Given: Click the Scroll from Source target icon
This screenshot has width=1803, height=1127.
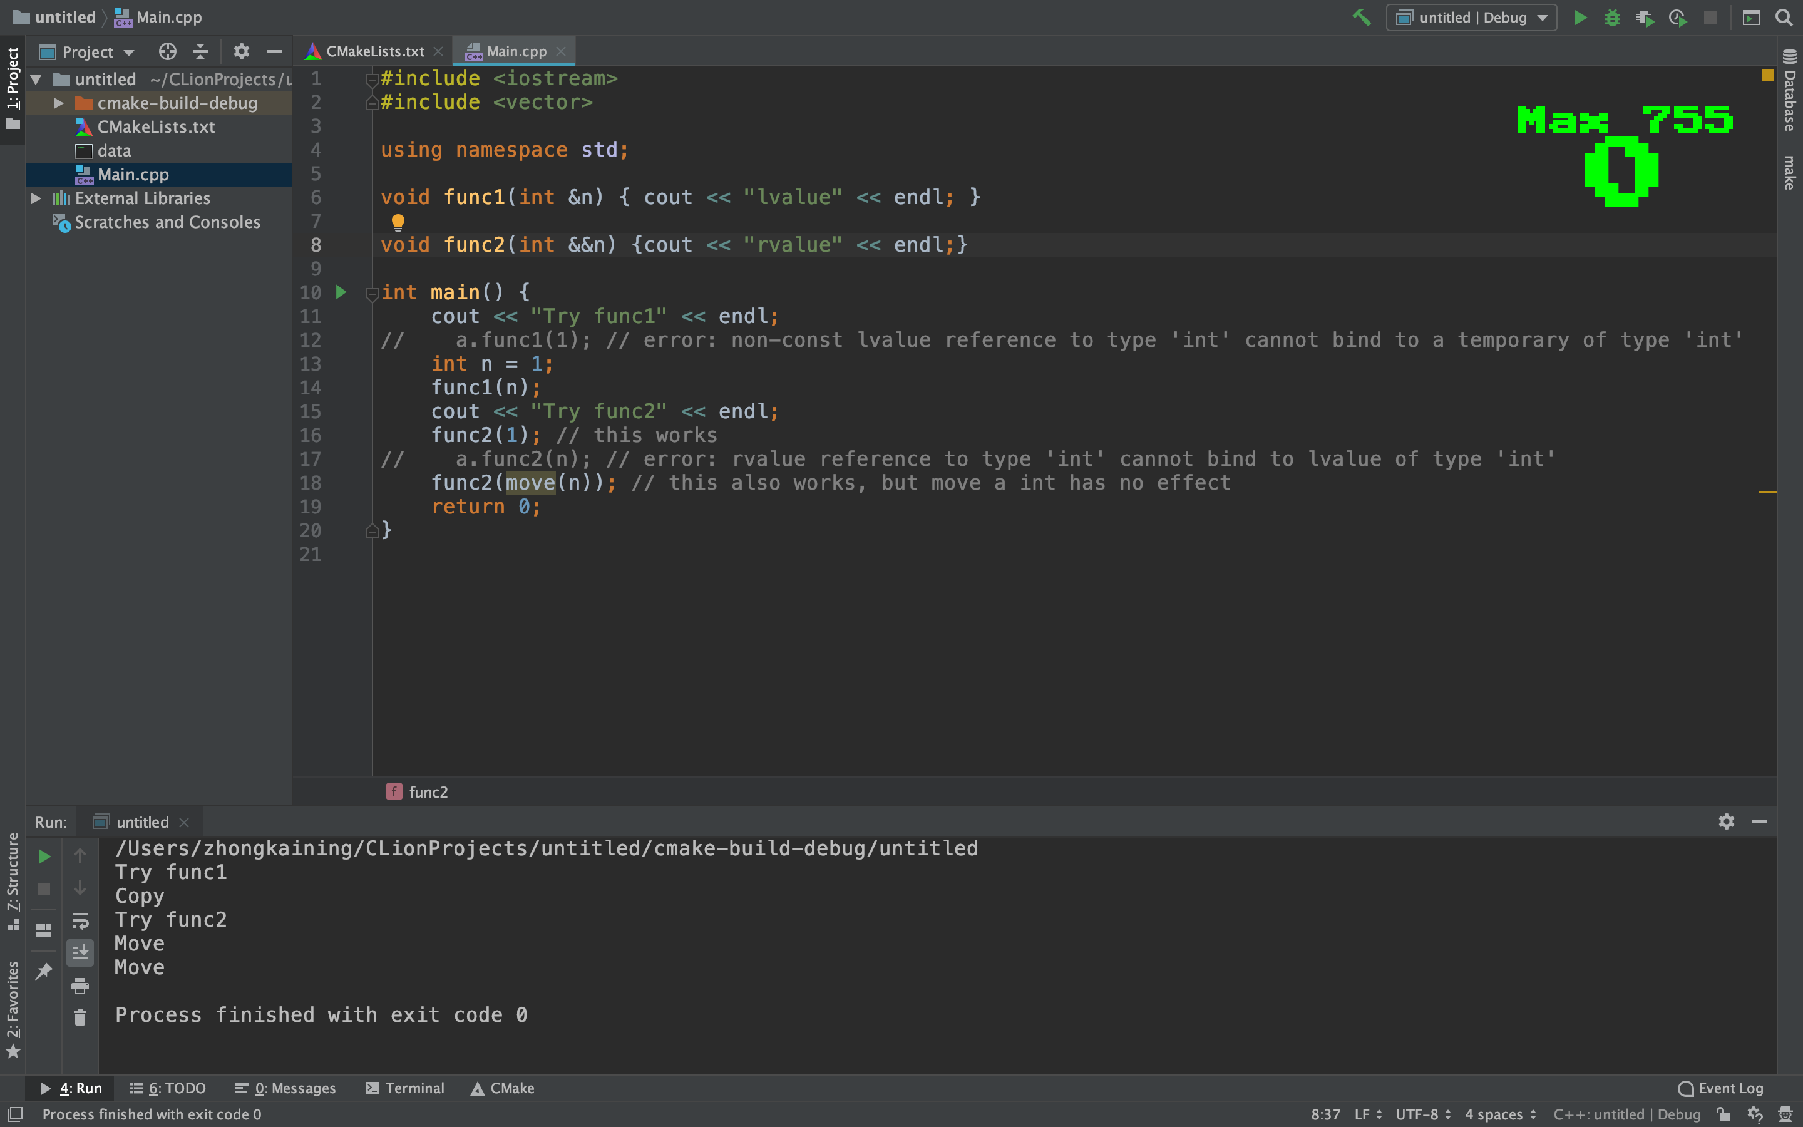Looking at the screenshot, I should click(x=168, y=51).
